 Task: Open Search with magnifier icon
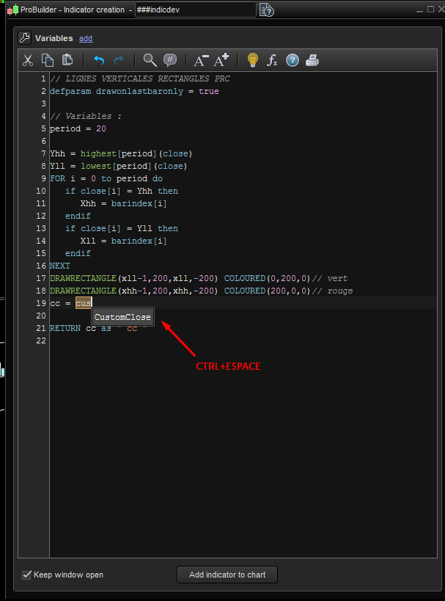pos(150,60)
